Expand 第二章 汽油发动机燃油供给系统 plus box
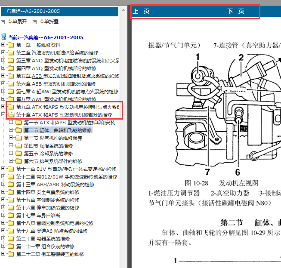The width and height of the screenshot is (281, 268). click(x=3, y=52)
